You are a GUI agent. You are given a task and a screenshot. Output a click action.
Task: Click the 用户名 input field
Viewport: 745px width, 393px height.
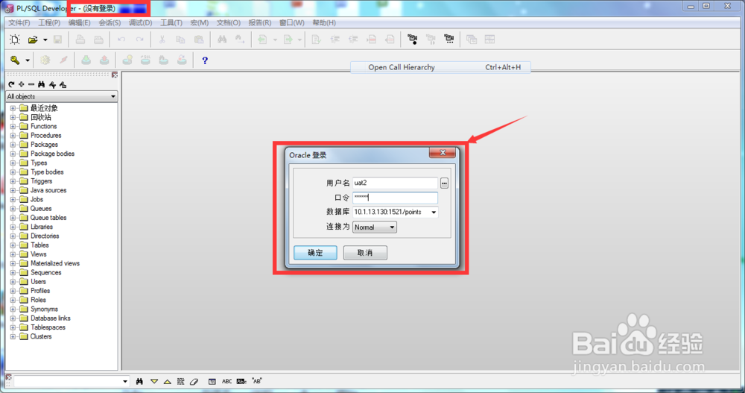395,183
